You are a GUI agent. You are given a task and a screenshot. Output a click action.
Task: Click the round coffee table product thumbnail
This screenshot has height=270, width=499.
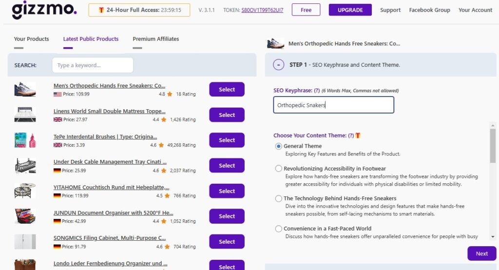(25, 191)
